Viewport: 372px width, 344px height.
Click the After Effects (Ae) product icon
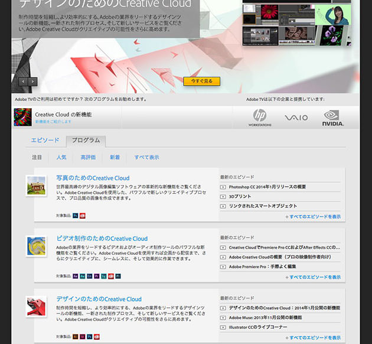[x=75, y=276]
